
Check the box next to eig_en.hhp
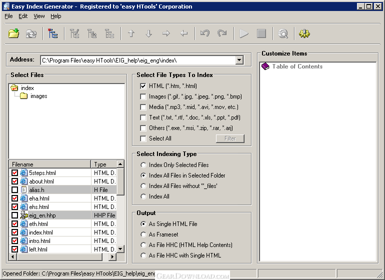14,215
